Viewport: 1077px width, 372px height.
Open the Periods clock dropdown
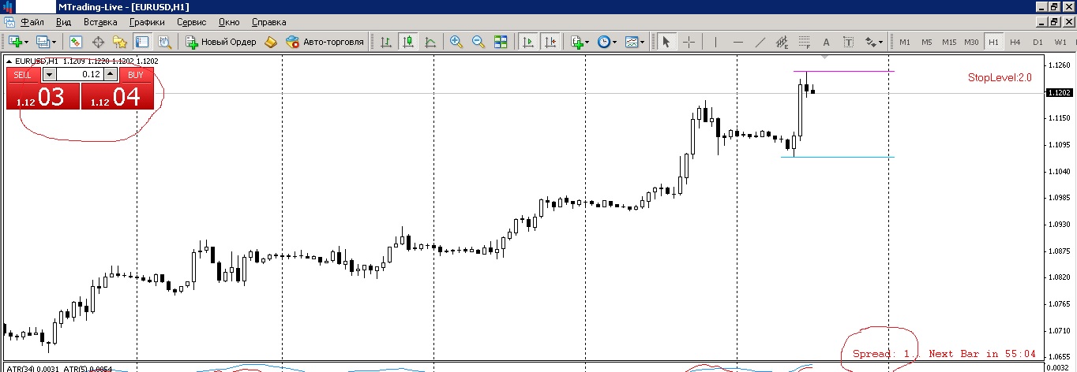point(606,42)
